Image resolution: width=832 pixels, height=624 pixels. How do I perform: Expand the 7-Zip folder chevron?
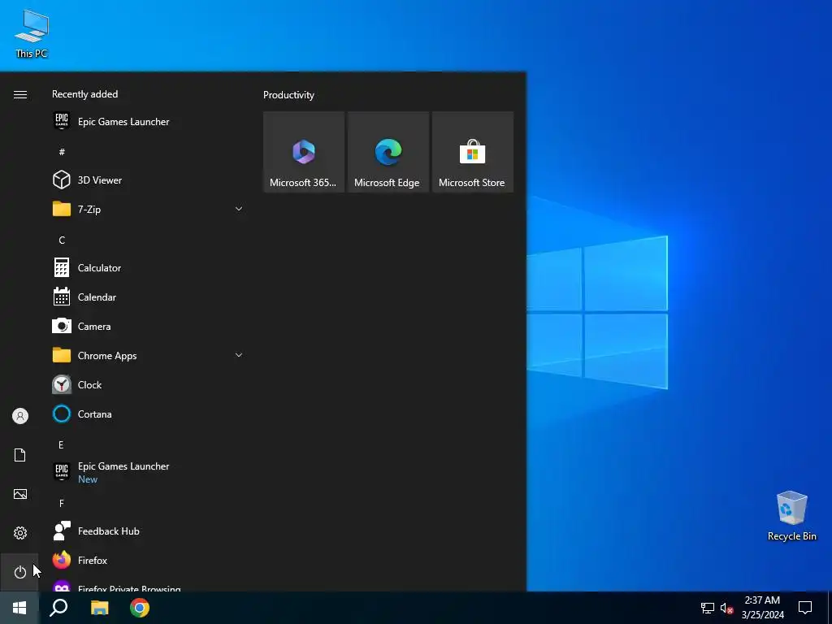point(239,209)
